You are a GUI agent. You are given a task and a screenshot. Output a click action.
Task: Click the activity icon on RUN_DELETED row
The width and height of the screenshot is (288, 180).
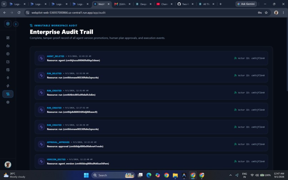(41, 75)
